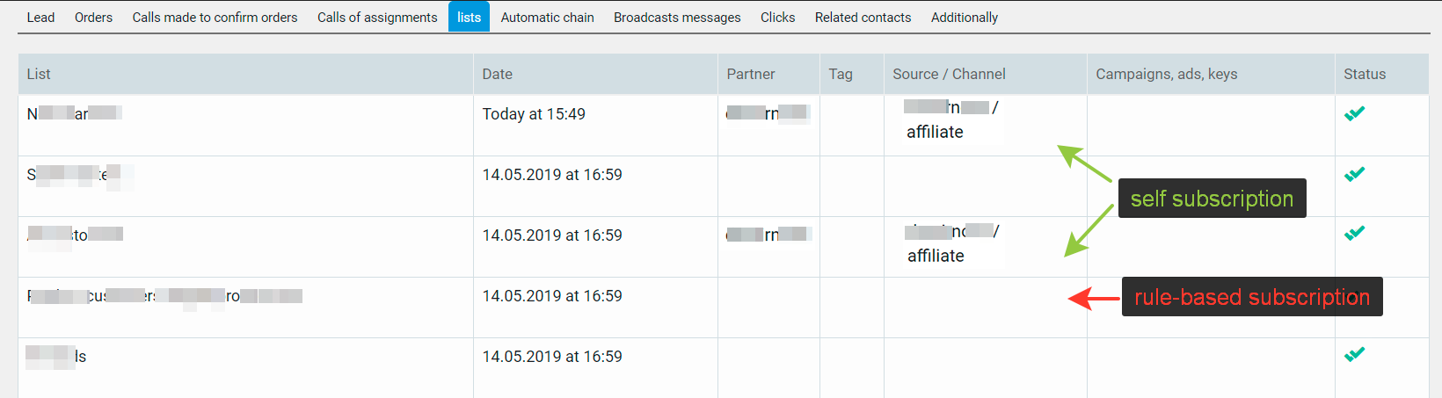Click the first row's affiliate source text
The width and height of the screenshot is (1442, 398).
[x=935, y=132]
